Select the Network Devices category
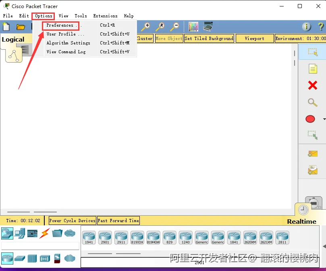Screen dimensions: 326x271 pyautogui.click(x=7, y=233)
